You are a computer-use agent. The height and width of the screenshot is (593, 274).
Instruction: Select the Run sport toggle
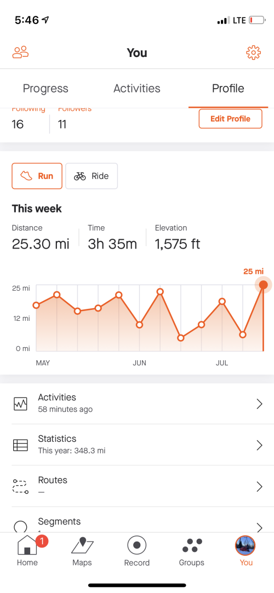(x=37, y=176)
